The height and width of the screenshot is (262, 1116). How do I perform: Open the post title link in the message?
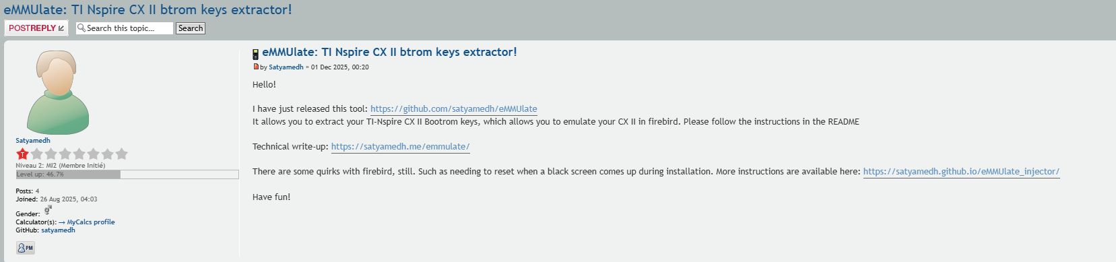point(389,52)
